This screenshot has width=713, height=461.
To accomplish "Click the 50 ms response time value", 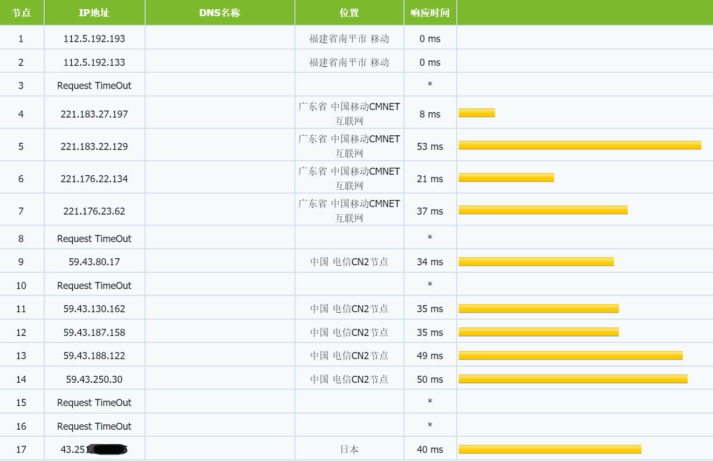I will tap(430, 380).
